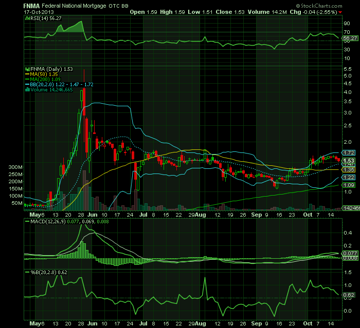Image resolution: width=360 pixels, height=328 pixels.
Task: Click the date '17-Oct-2013'
Action: (39, 12)
